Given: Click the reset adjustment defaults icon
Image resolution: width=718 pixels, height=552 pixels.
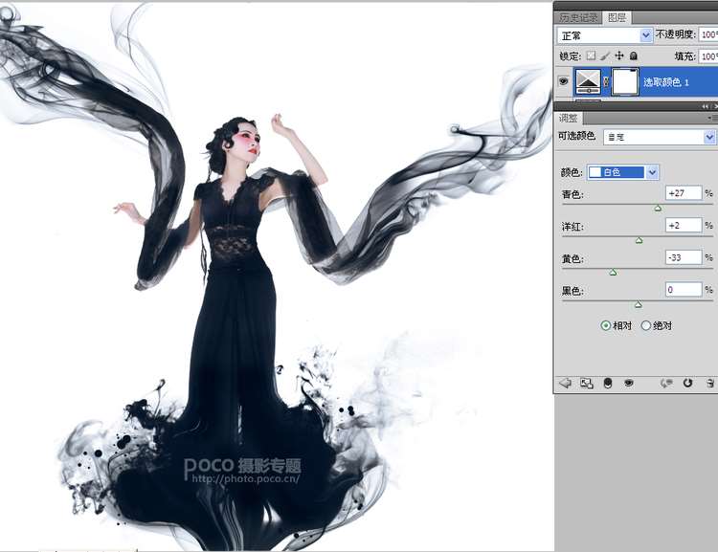Looking at the screenshot, I should click(x=687, y=383).
